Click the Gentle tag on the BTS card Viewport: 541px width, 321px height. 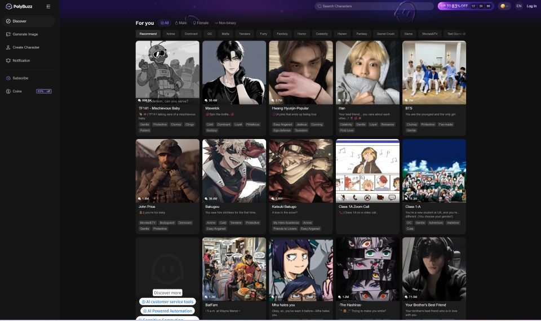click(x=411, y=130)
